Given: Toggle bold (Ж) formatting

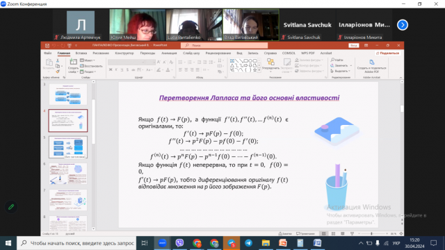Looking at the screenshot, I should click(x=111, y=69).
